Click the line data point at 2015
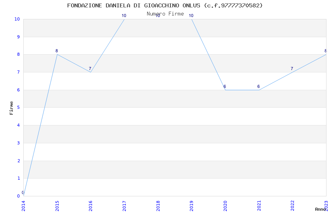330x213 pixels. tap(57, 55)
